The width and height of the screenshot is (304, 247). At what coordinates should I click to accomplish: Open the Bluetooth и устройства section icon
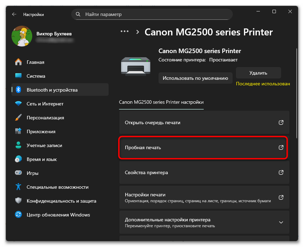(18, 90)
